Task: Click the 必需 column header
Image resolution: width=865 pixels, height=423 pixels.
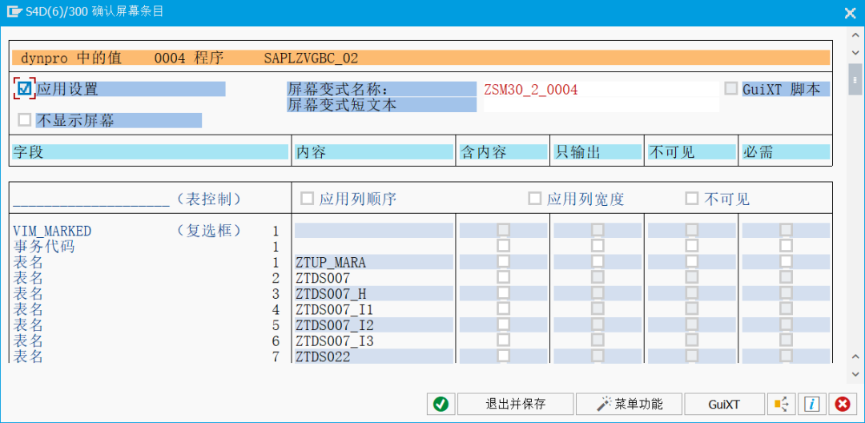Action: (x=787, y=151)
